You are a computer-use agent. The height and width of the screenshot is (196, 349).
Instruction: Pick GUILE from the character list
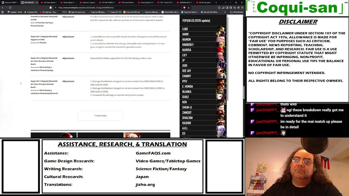click(203, 97)
